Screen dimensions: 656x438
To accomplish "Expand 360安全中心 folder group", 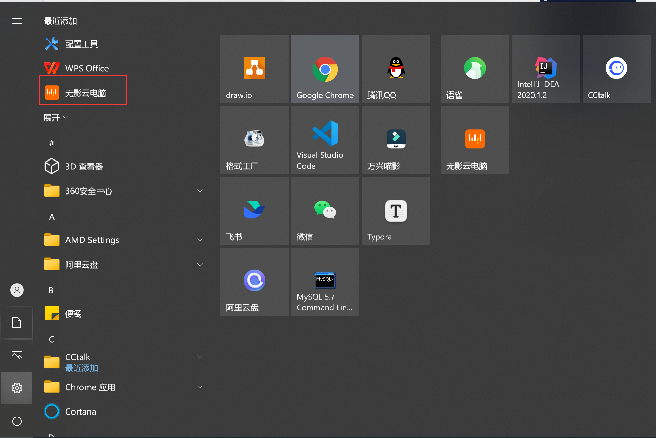I will click(x=200, y=191).
